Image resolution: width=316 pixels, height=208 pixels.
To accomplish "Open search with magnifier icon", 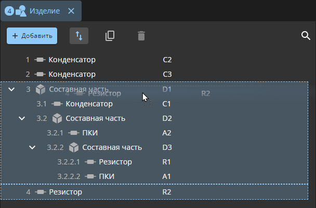I will 306,36.
